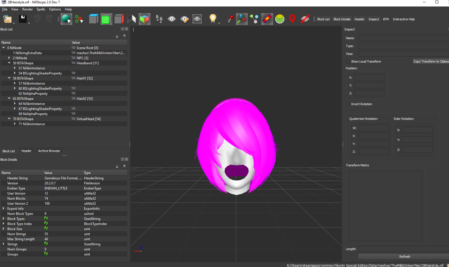Expand the Block Types row
Viewport: 449px width, 267px height.
tap(3, 219)
